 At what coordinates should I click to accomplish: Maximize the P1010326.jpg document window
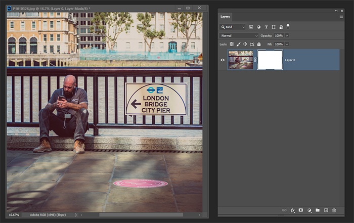pyautogui.click(x=188, y=8)
